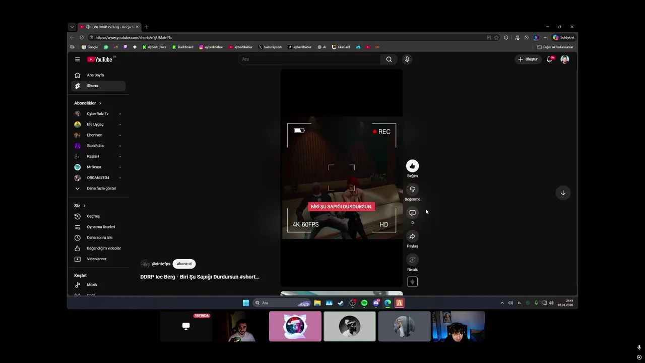Open Efe Uygaç subscription channel
Viewport: 645px width, 363px height.
pos(98,125)
